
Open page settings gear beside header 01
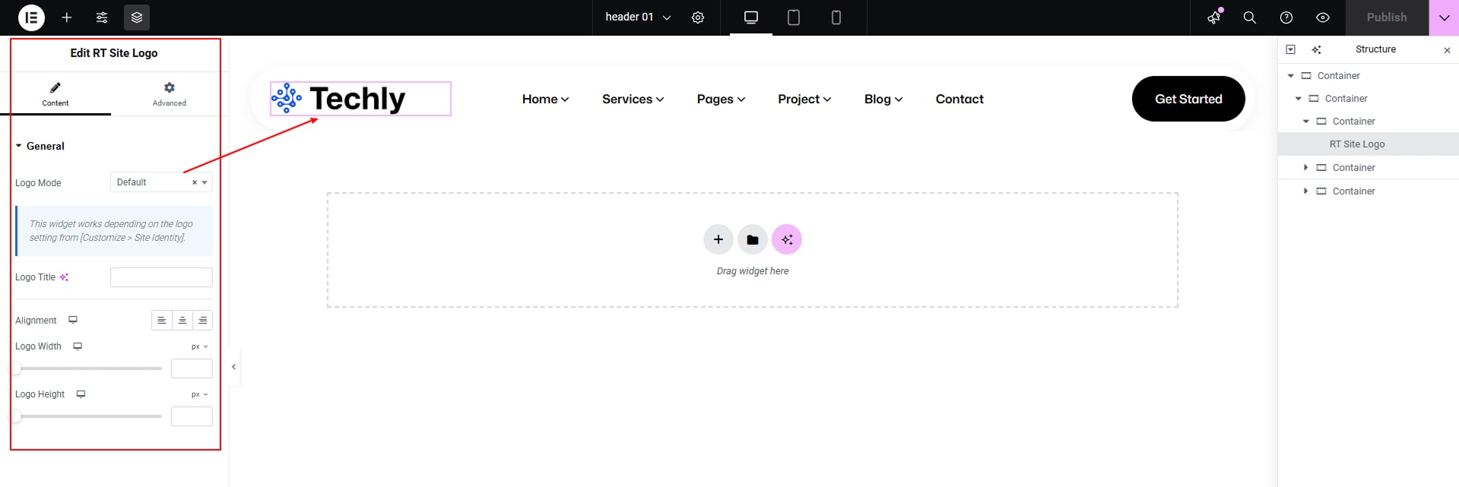(698, 17)
